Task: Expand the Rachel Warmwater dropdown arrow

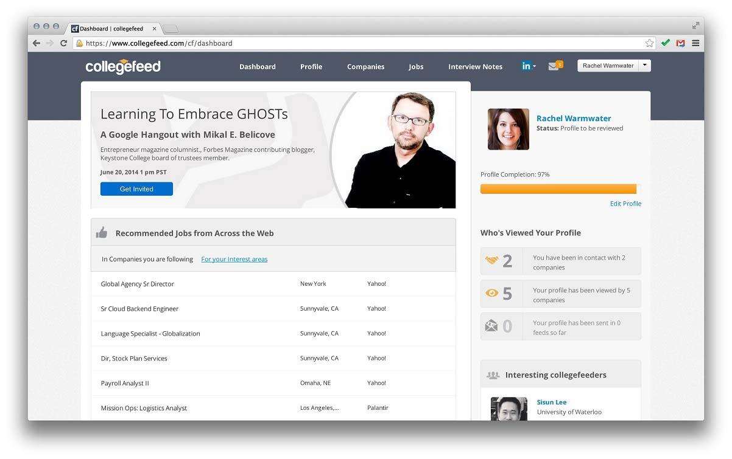Action: click(x=645, y=66)
